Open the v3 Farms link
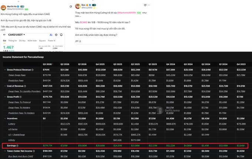The image size is (252, 159). click(13, 129)
